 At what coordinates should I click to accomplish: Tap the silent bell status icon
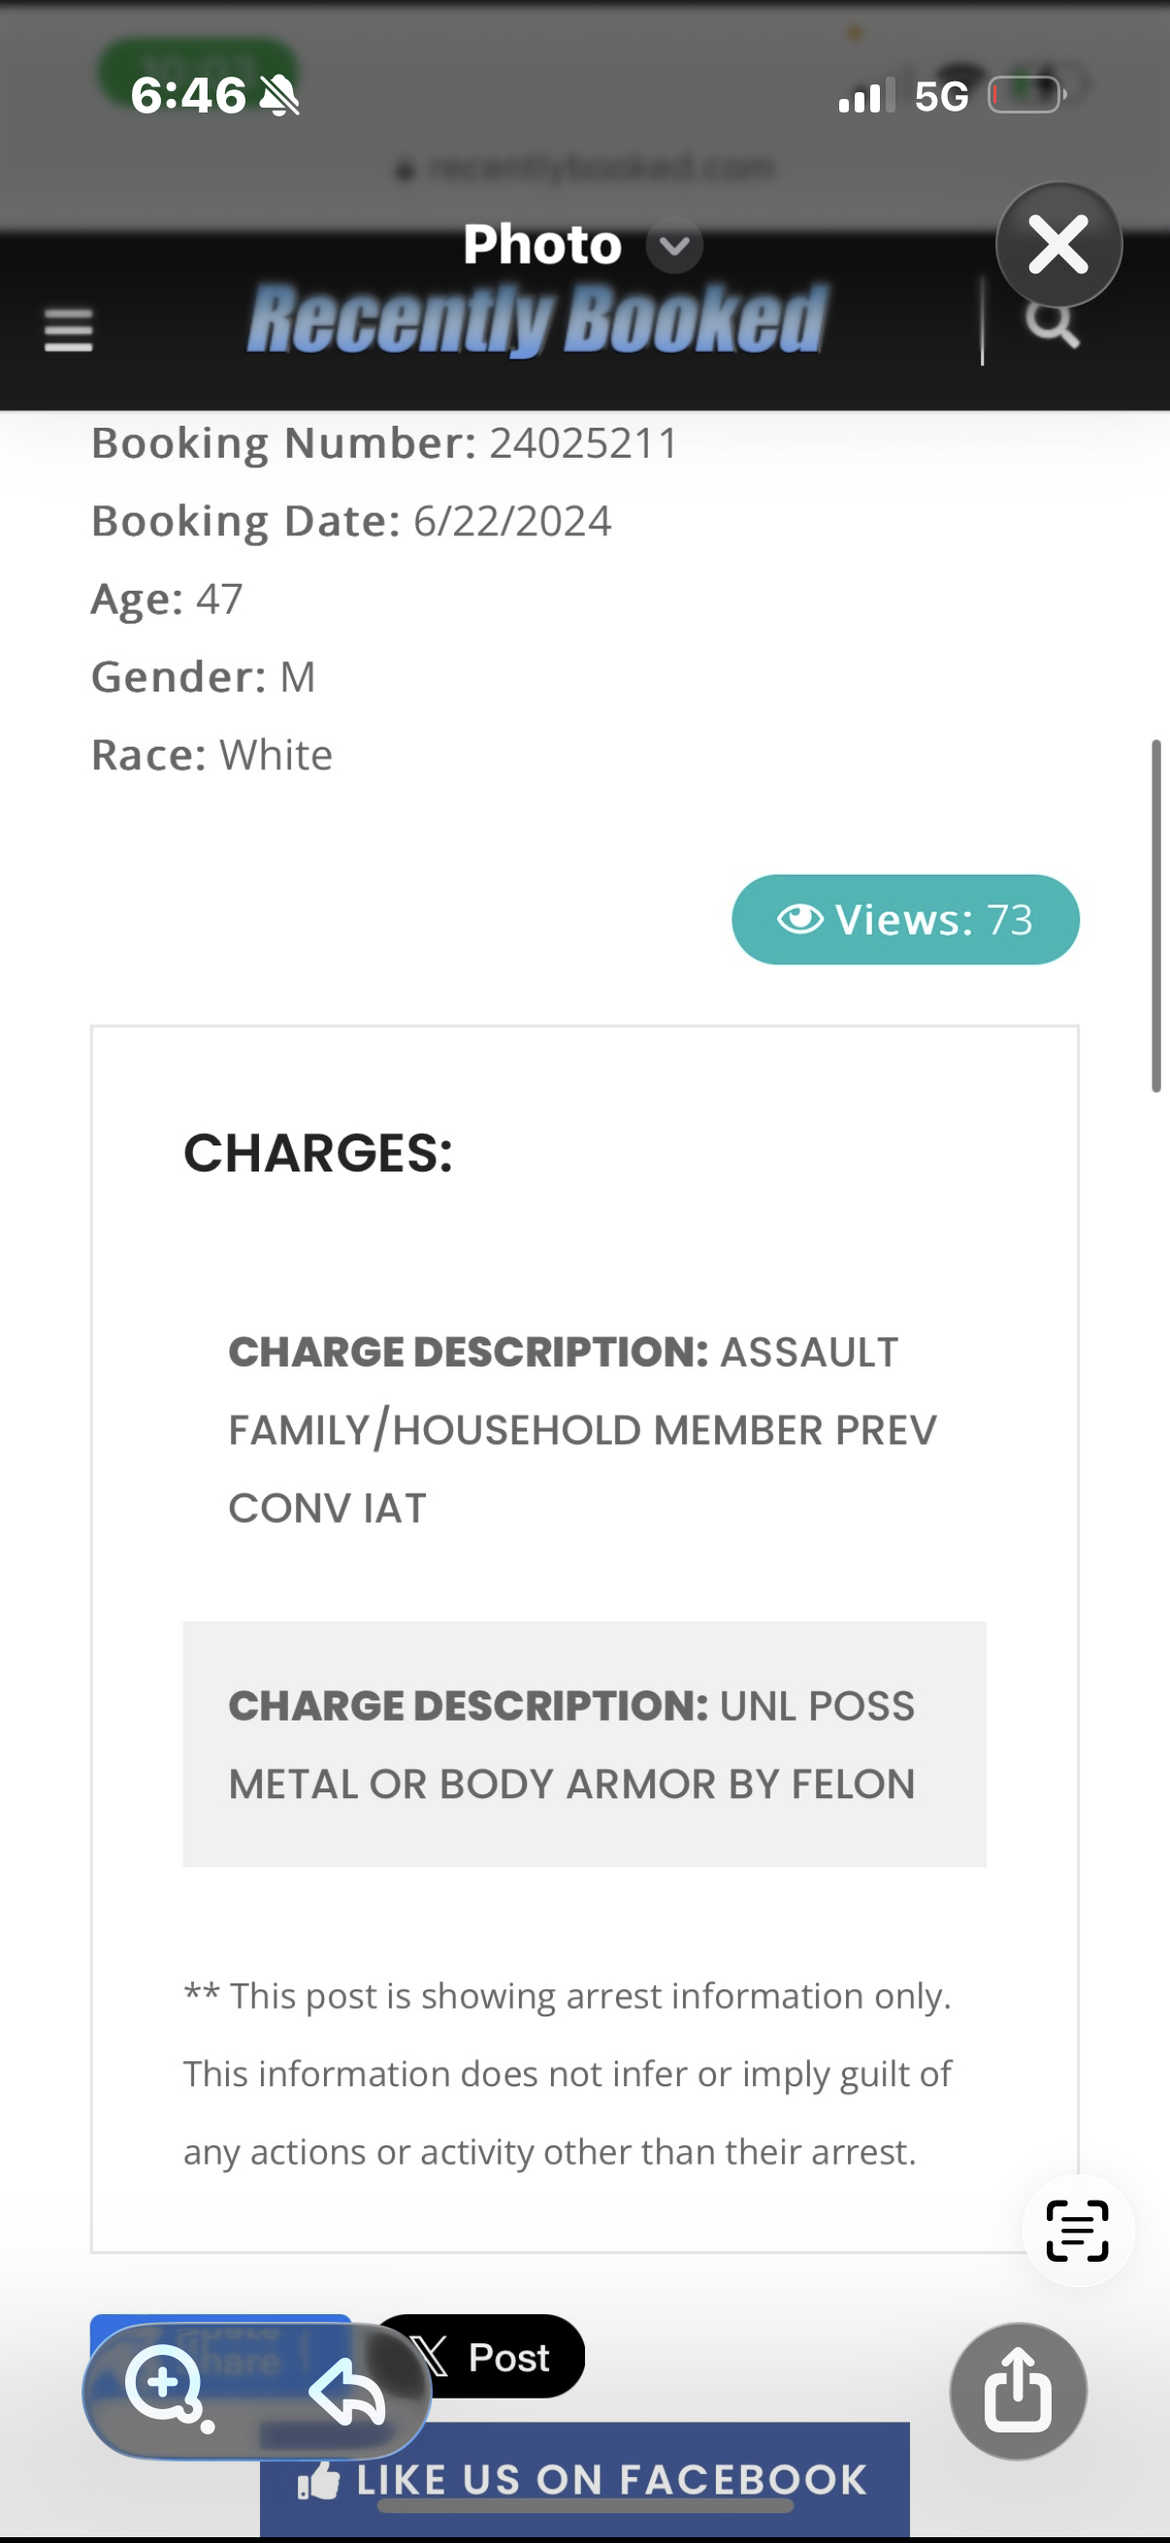coord(279,96)
